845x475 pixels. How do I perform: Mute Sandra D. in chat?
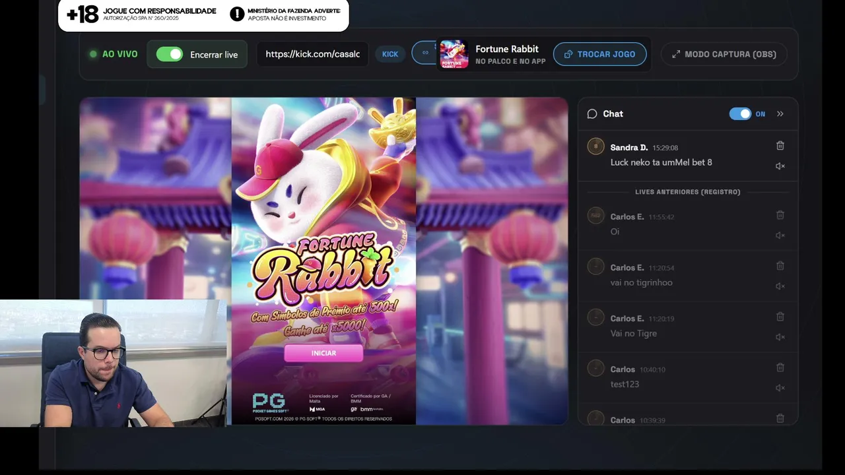780,166
